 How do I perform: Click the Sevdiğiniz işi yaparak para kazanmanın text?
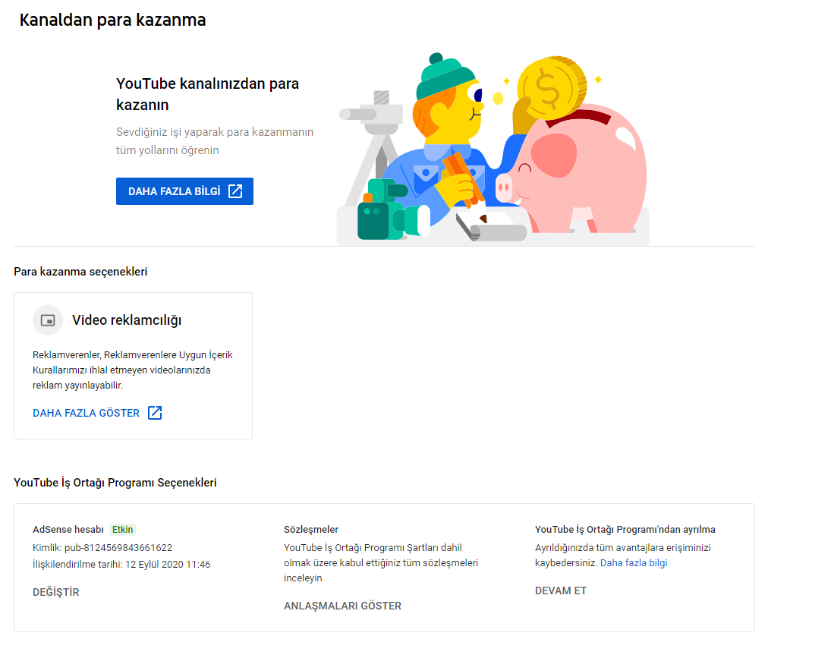coord(215,141)
